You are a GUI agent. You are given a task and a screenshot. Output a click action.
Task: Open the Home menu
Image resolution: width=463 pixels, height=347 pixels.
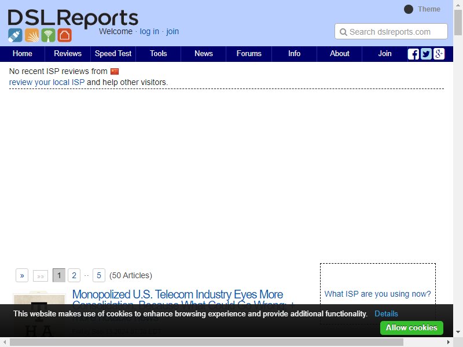pos(23,54)
